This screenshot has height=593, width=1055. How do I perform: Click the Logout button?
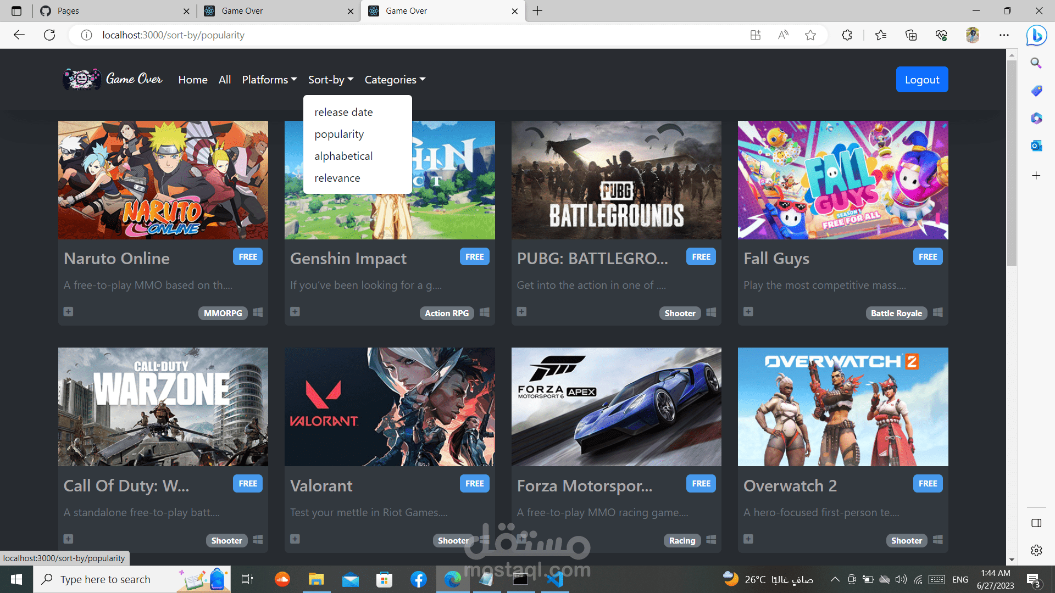click(x=921, y=80)
